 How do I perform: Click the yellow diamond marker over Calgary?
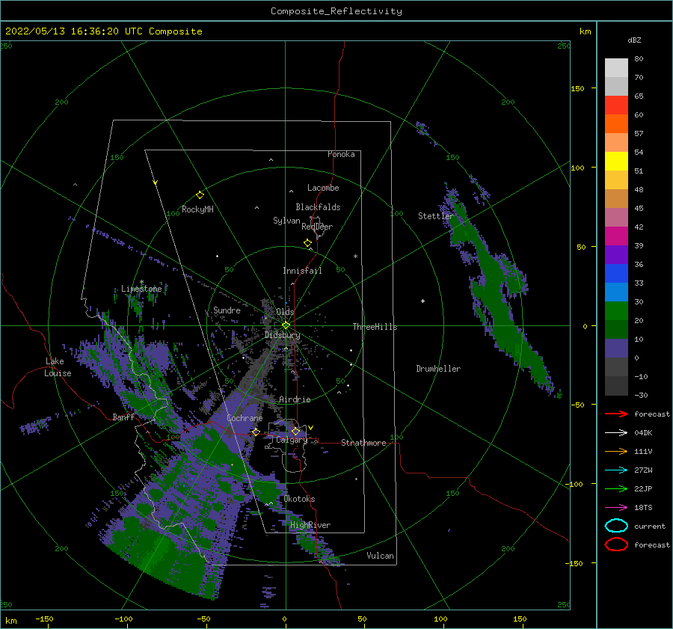[x=295, y=431]
